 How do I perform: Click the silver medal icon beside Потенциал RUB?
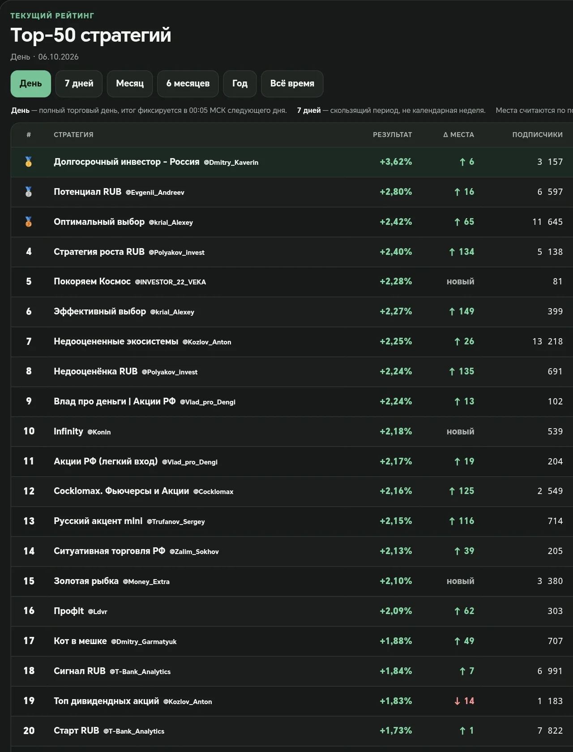[29, 192]
